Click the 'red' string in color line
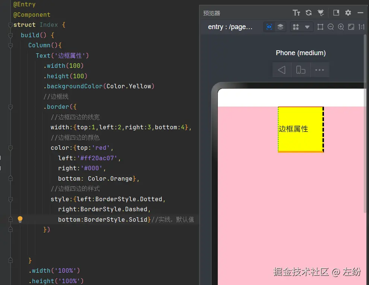 (101, 148)
